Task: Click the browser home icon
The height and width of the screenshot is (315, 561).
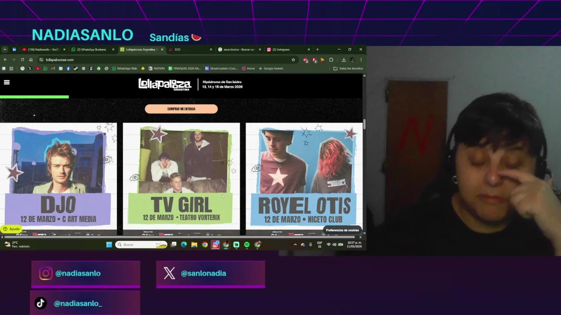Action: click(31, 59)
